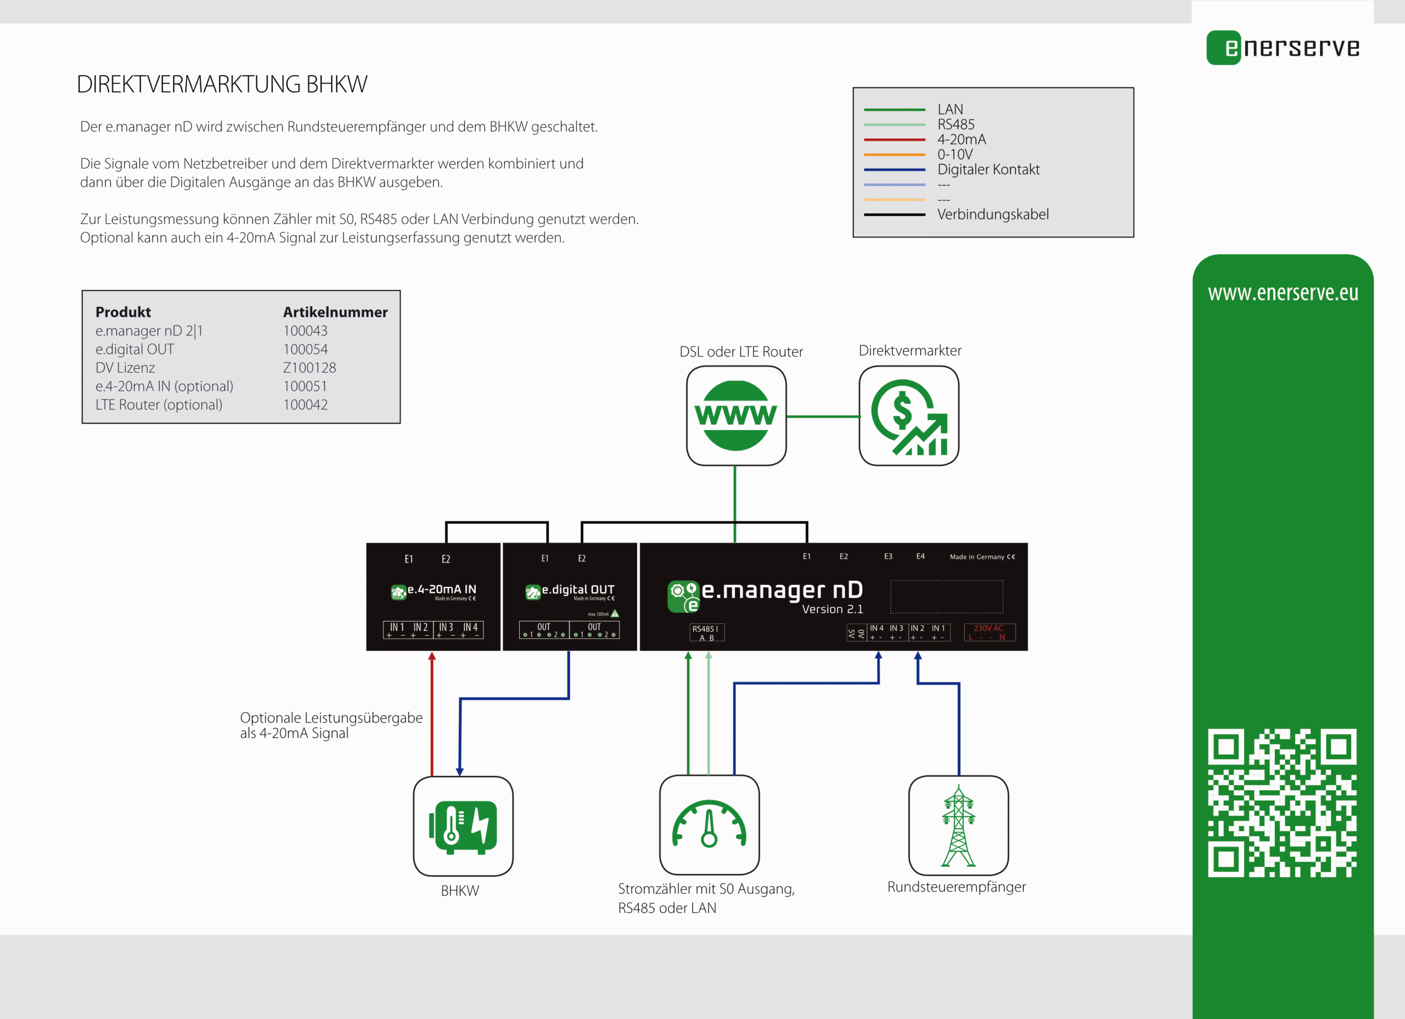The image size is (1405, 1019).
Task: Select the 'DIREKTVERMARKTUNG BHKW' heading
Action: (x=222, y=85)
